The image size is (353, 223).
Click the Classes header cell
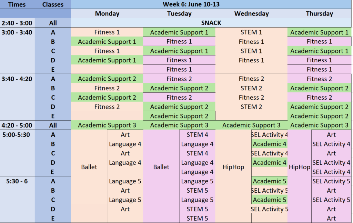pos(53,4)
